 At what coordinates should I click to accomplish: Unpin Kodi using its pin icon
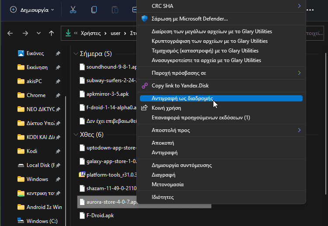58,151
